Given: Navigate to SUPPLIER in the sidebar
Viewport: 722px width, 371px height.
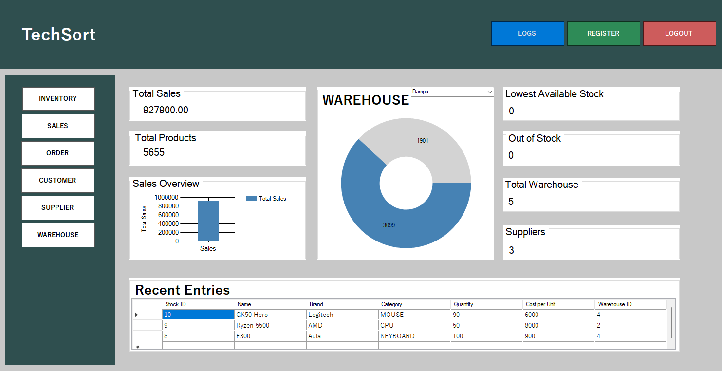Looking at the screenshot, I should tap(58, 208).
